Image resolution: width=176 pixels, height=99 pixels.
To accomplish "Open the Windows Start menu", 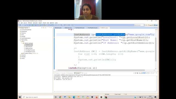I will point(20,97).
